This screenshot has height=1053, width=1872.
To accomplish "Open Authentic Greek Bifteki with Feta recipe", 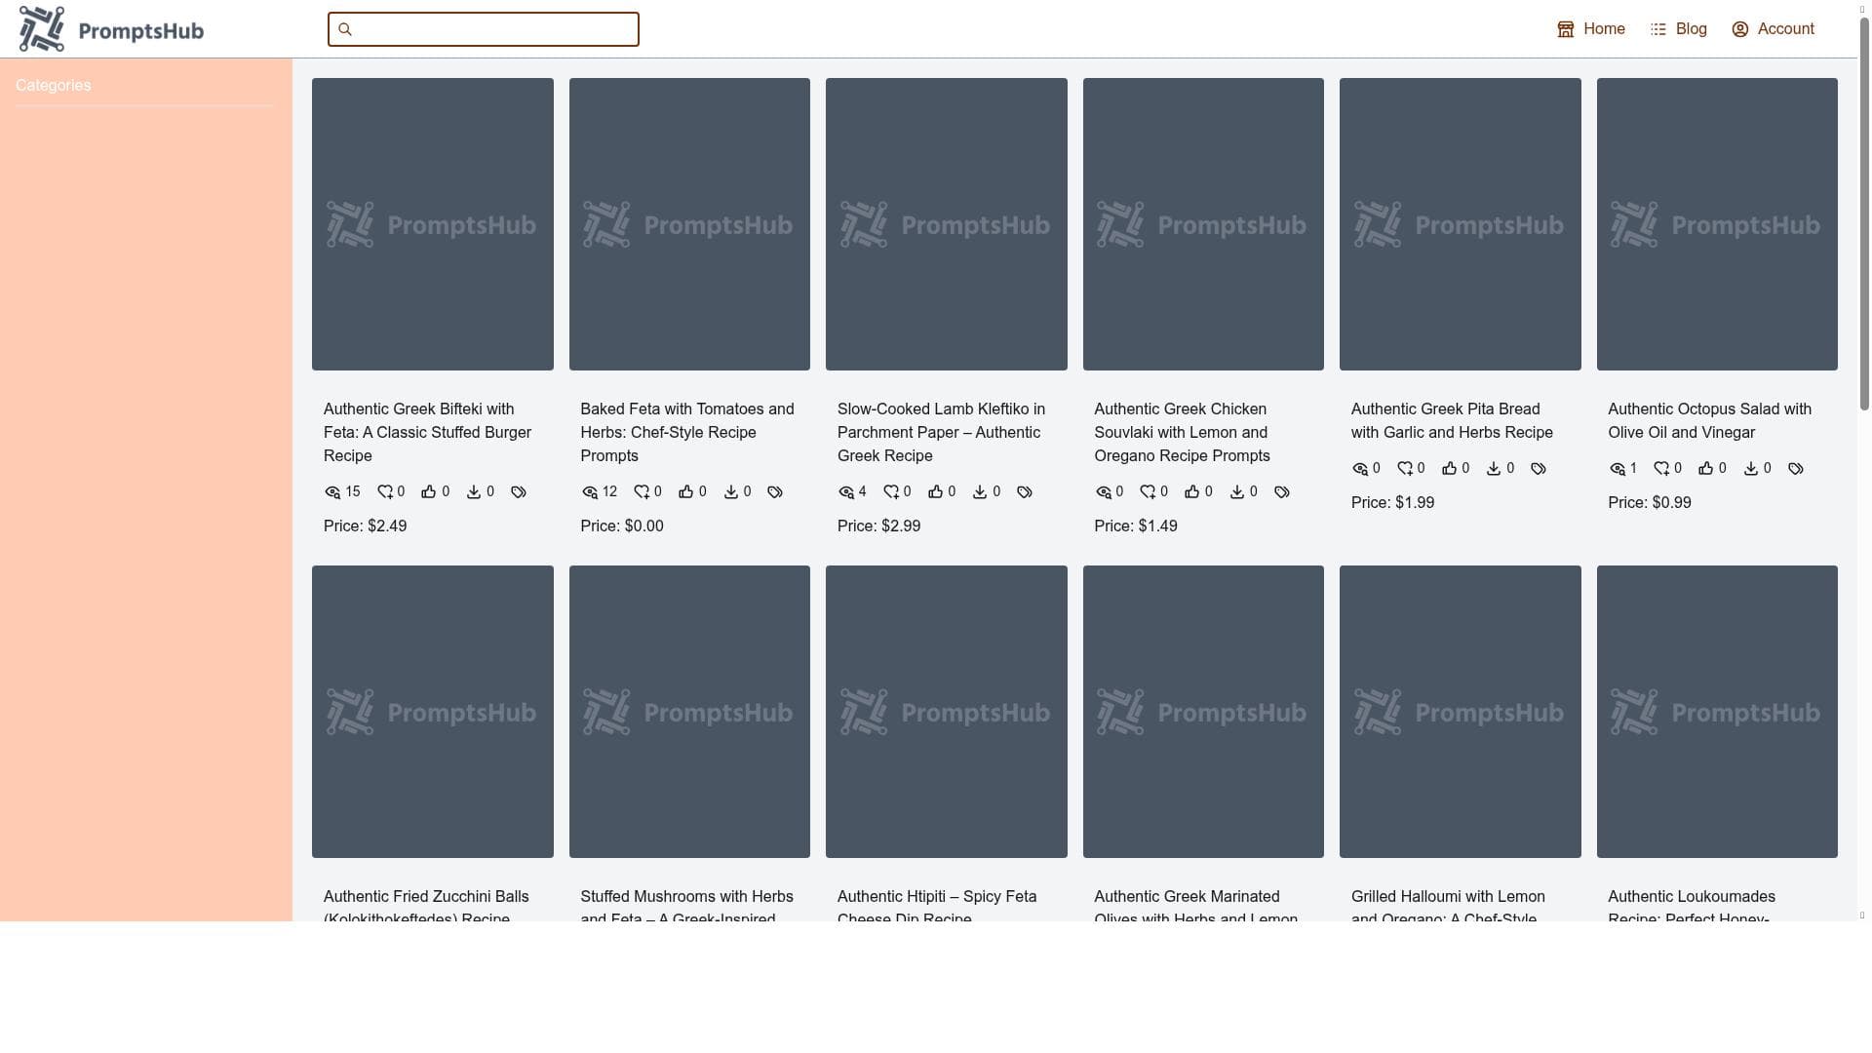I will click(x=430, y=433).
